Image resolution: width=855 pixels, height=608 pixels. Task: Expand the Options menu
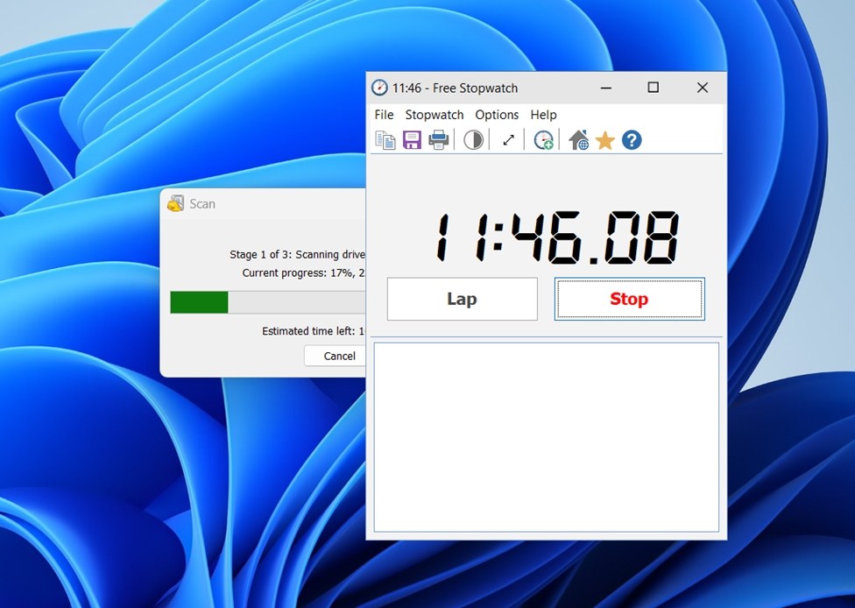[497, 115]
